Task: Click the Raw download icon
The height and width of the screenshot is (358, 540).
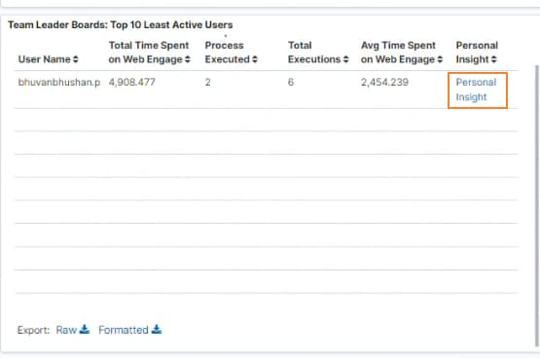Action: [x=85, y=330]
